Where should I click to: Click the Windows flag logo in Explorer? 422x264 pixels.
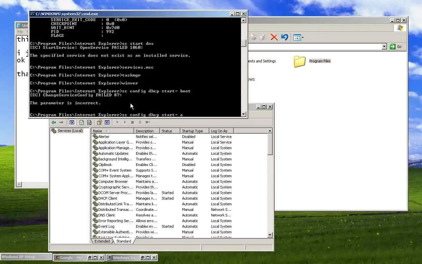(400, 28)
